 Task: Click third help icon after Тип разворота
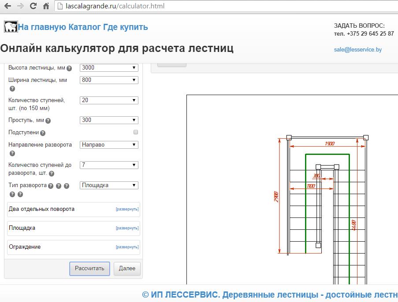[x=67, y=186]
